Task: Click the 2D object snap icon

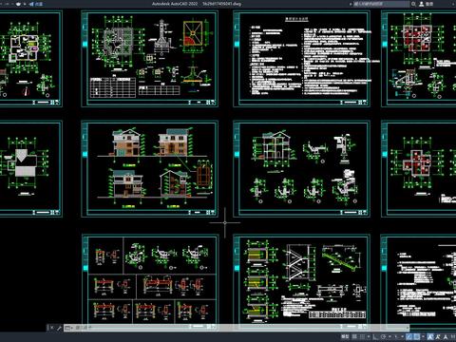Action: click(x=416, y=336)
